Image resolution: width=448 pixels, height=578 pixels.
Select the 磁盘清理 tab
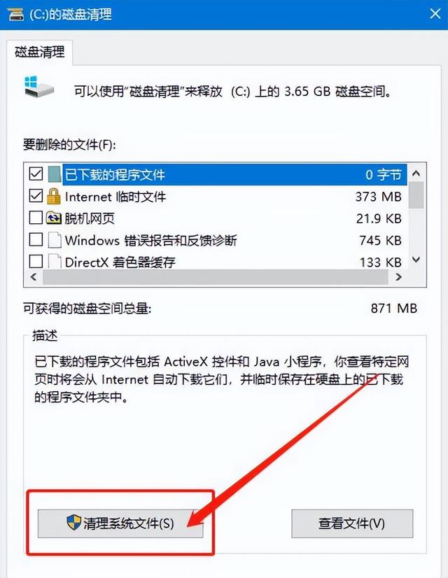[39, 52]
